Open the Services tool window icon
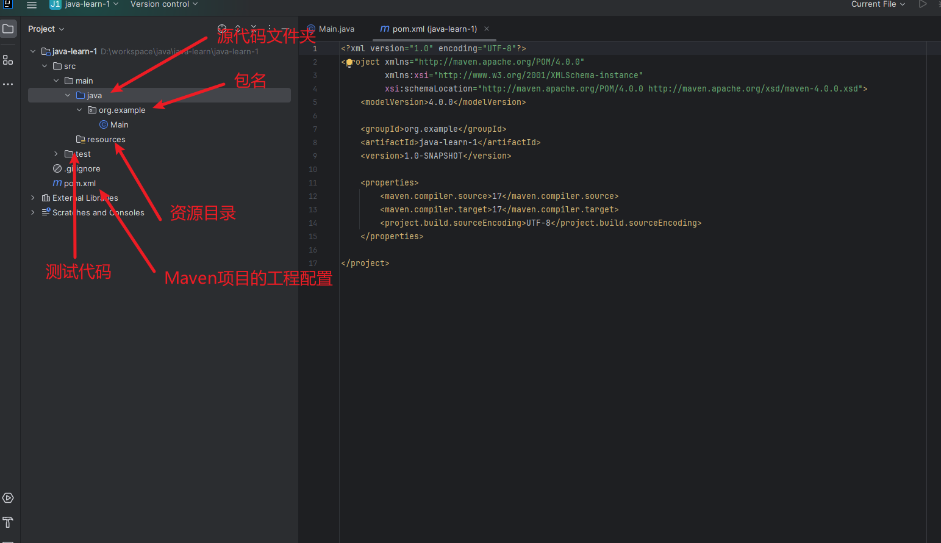941x543 pixels. tap(8, 498)
